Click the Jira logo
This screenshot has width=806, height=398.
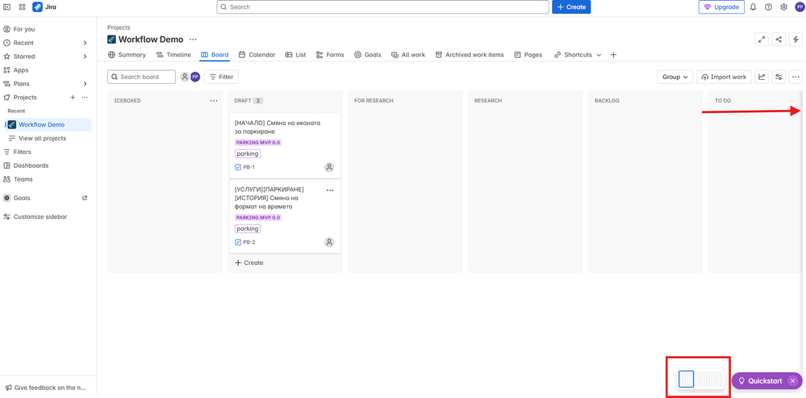(x=44, y=7)
